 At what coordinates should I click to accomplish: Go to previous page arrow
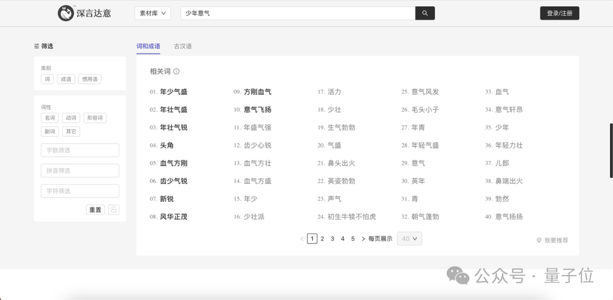coord(302,239)
